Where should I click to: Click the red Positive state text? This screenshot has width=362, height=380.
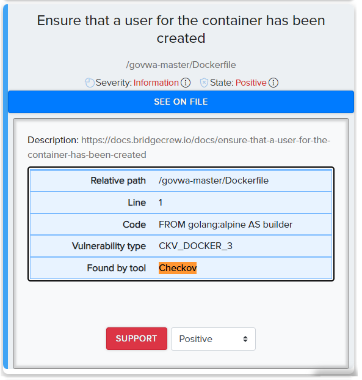click(251, 83)
